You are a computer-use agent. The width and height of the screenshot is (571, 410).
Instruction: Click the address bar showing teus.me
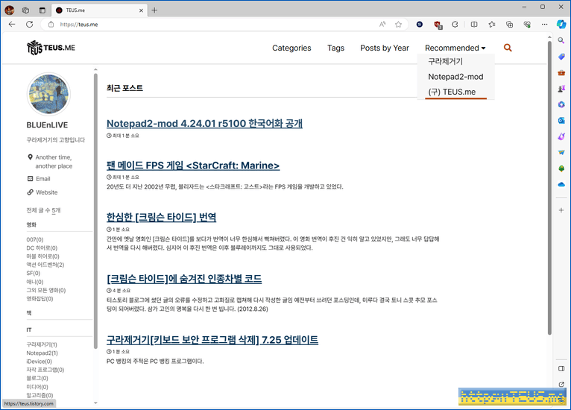209,24
